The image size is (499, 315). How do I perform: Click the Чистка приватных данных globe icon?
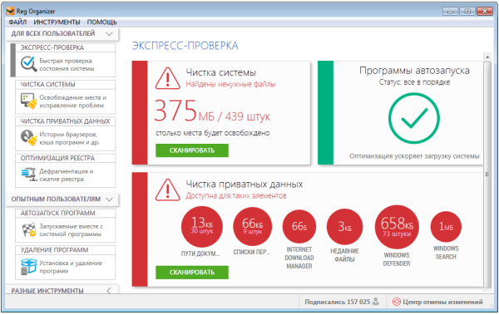tap(29, 138)
